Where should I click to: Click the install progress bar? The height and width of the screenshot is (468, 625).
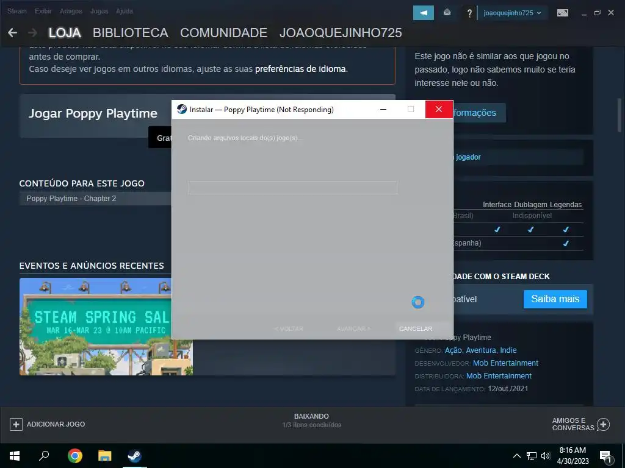tap(292, 188)
